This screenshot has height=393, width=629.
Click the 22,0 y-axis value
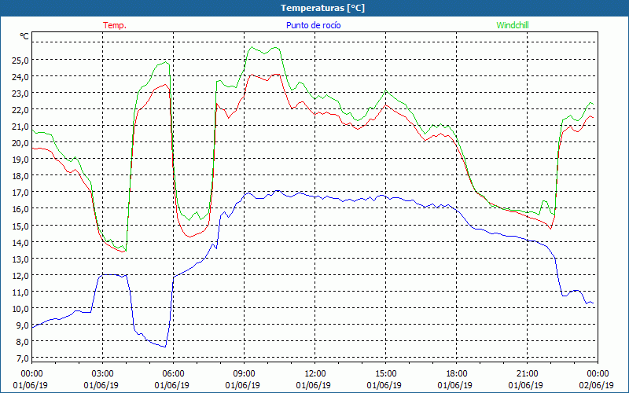coord(21,109)
